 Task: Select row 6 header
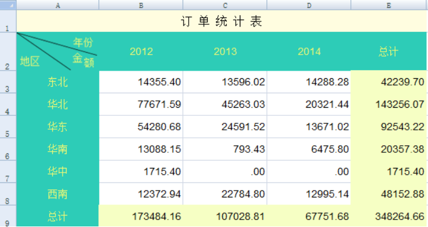click(x=8, y=149)
